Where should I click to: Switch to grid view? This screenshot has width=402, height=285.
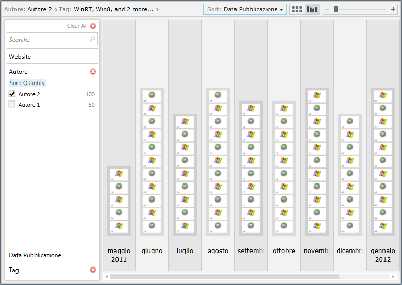(297, 9)
